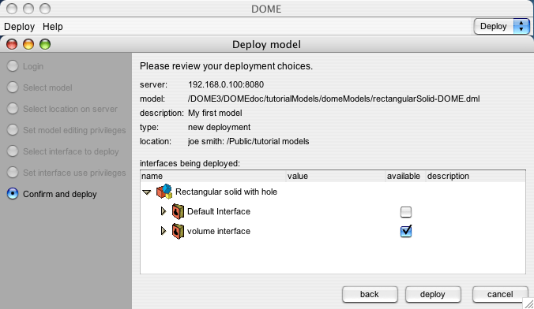Click the name column header
This screenshot has height=309, width=534.
coord(213,176)
